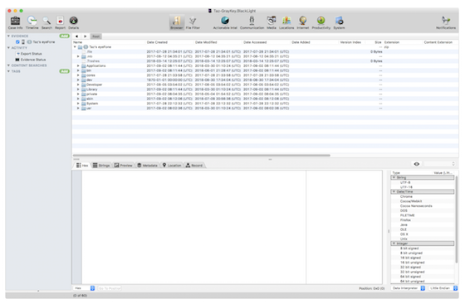Collapse the Evidence sidebar section
Screen dimensions: 465x304
click(8, 36)
